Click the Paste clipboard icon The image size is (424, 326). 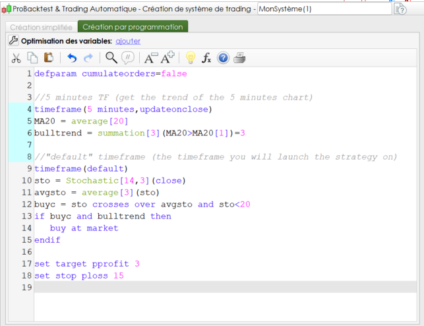click(49, 57)
